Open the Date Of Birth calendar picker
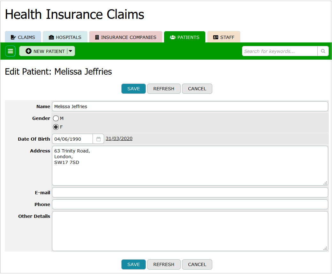332x274 pixels. click(x=98, y=139)
